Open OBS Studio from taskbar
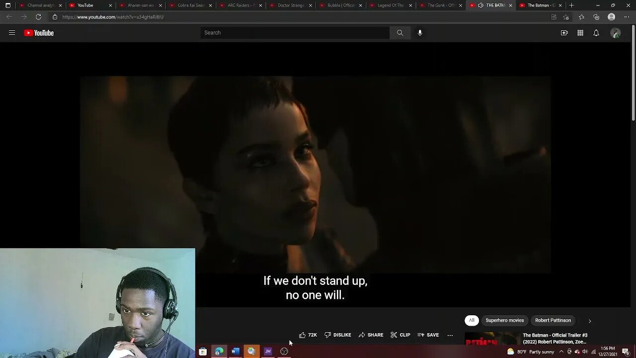636x358 pixels. tap(284, 352)
